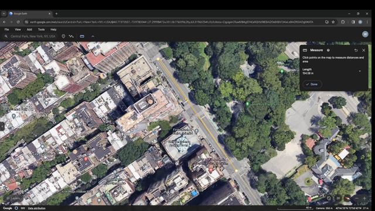Screen dimensions: 375x211
Task: Open the Layers button
Action: [13, 198]
